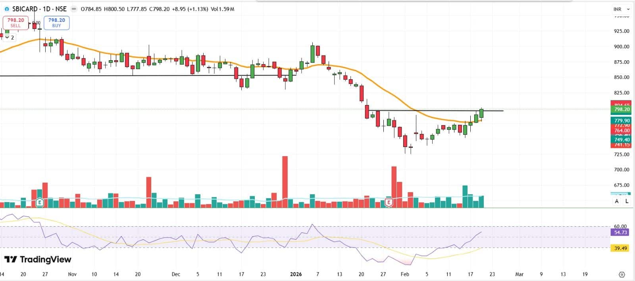Click the RSI value label 54.73
The height and width of the screenshot is (281, 635).
click(x=620, y=232)
